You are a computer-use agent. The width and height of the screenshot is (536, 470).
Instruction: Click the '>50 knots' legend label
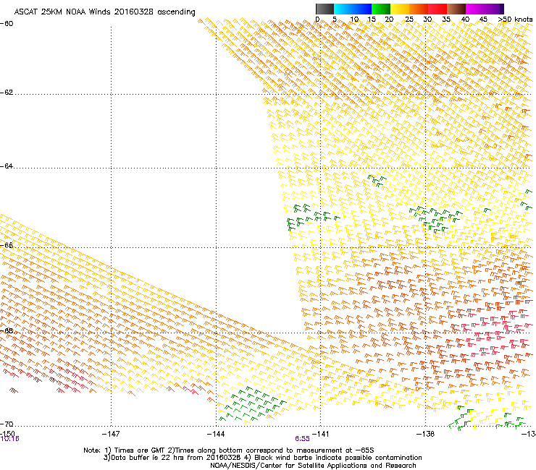click(515, 20)
